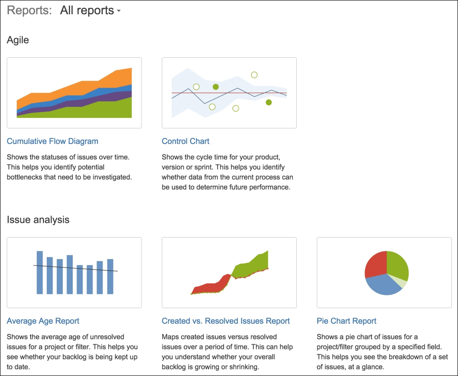This screenshot has height=376, width=458.
Task: Open the Average Age Report link
Action: (43, 321)
